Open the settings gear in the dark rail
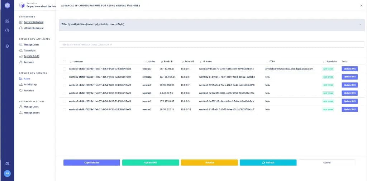Screen dimensions: 367x181 coord(7,164)
